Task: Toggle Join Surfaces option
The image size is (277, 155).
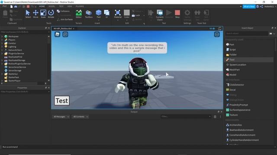Action: tap(65, 19)
